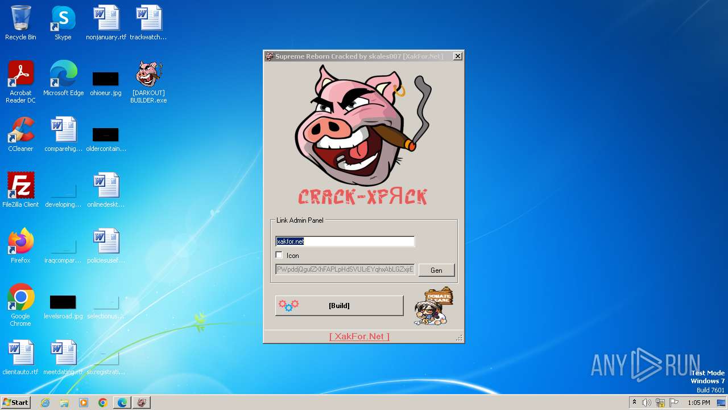Open Chrome from the taskbar
728x410 pixels.
tap(103, 403)
